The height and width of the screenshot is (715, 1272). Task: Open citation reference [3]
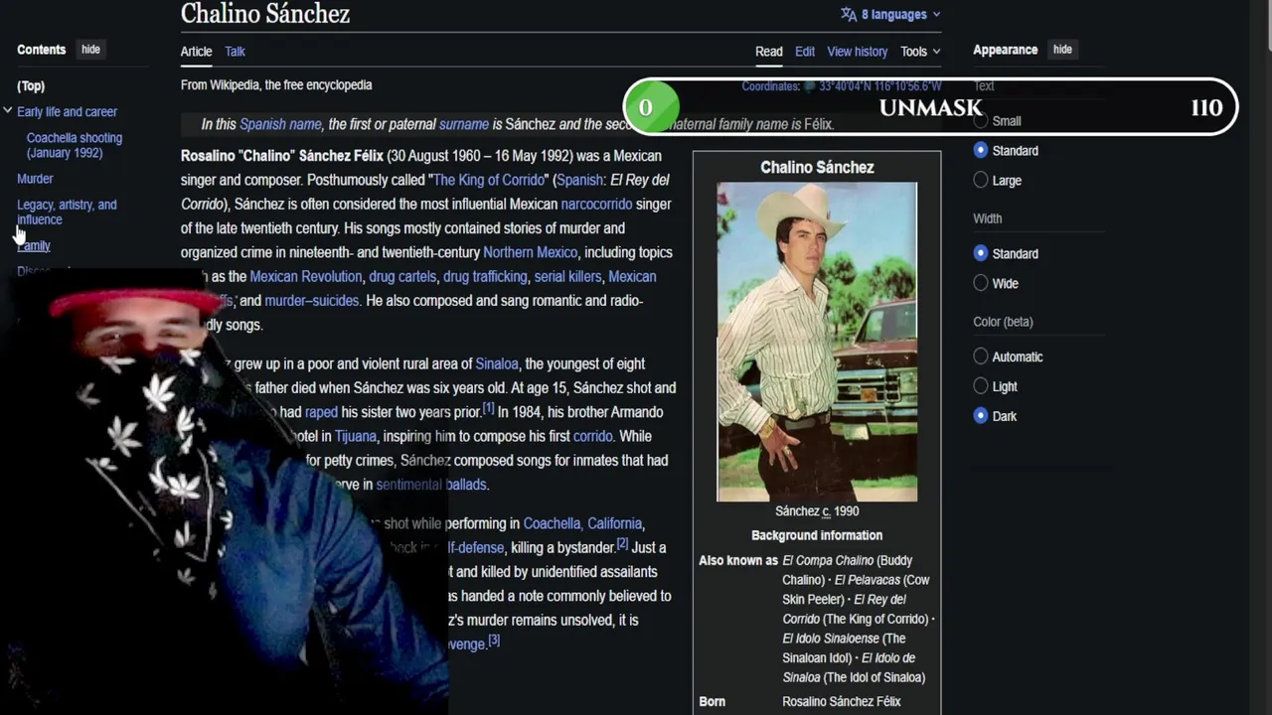coord(493,641)
